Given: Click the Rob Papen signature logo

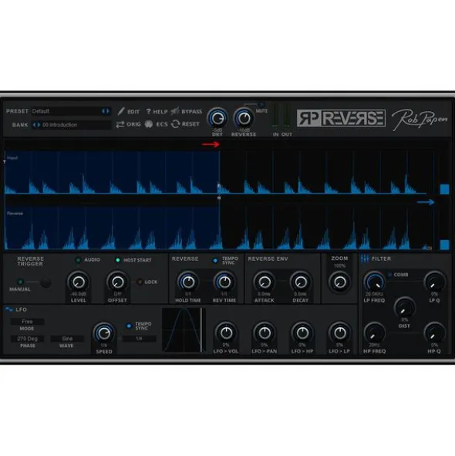Looking at the screenshot, I should click(420, 119).
